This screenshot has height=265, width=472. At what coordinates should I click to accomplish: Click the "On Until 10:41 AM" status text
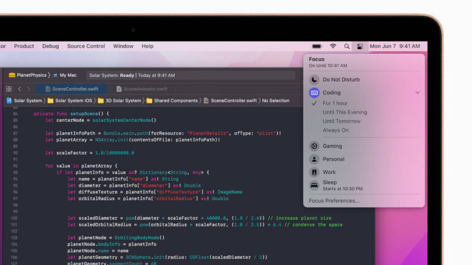328,65
